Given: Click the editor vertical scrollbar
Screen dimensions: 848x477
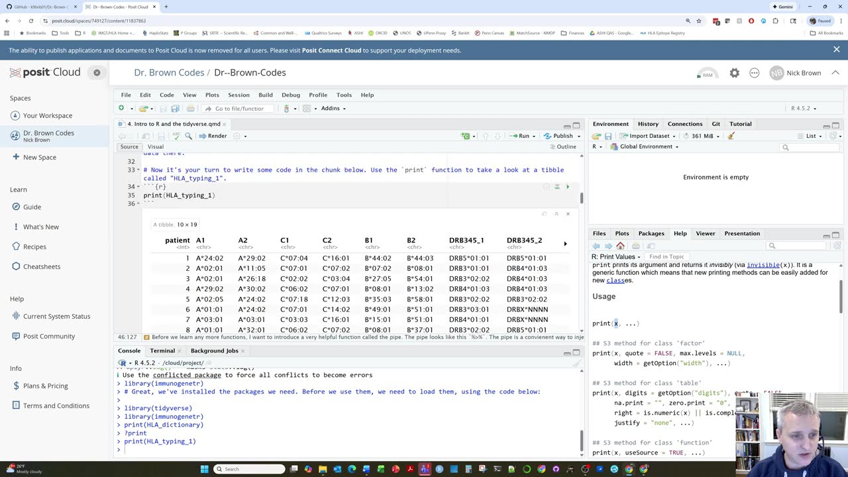Looking at the screenshot, I should pos(582,197).
